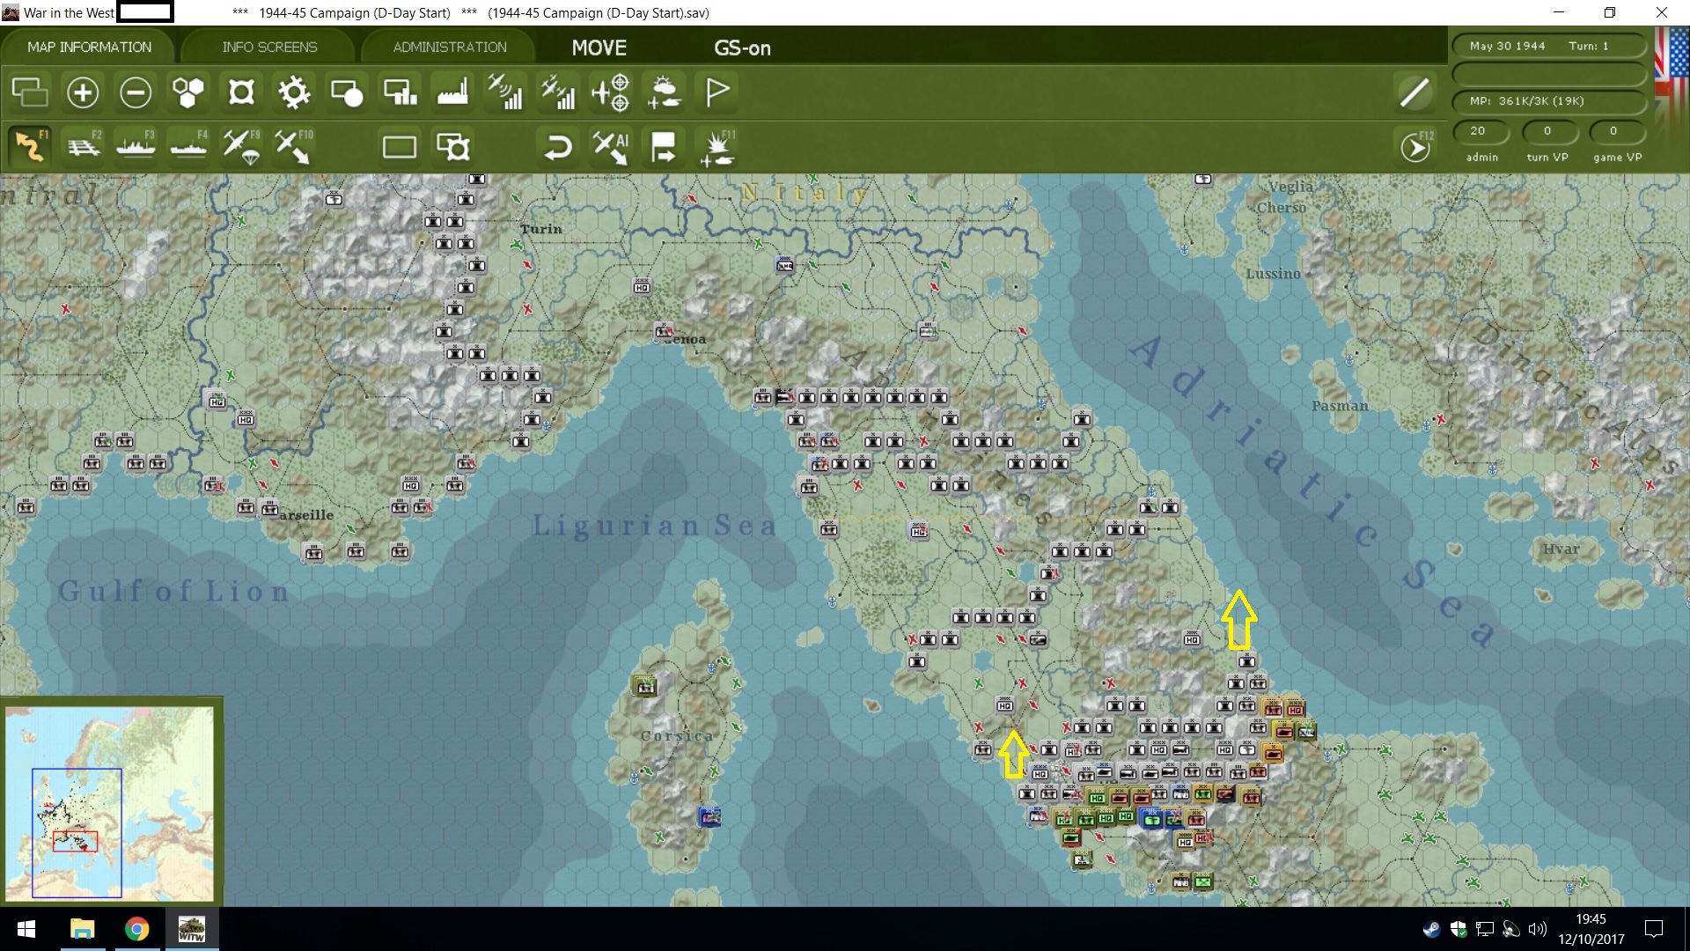The height and width of the screenshot is (951, 1690).
Task: Open the Administration tab
Action: pos(450,47)
